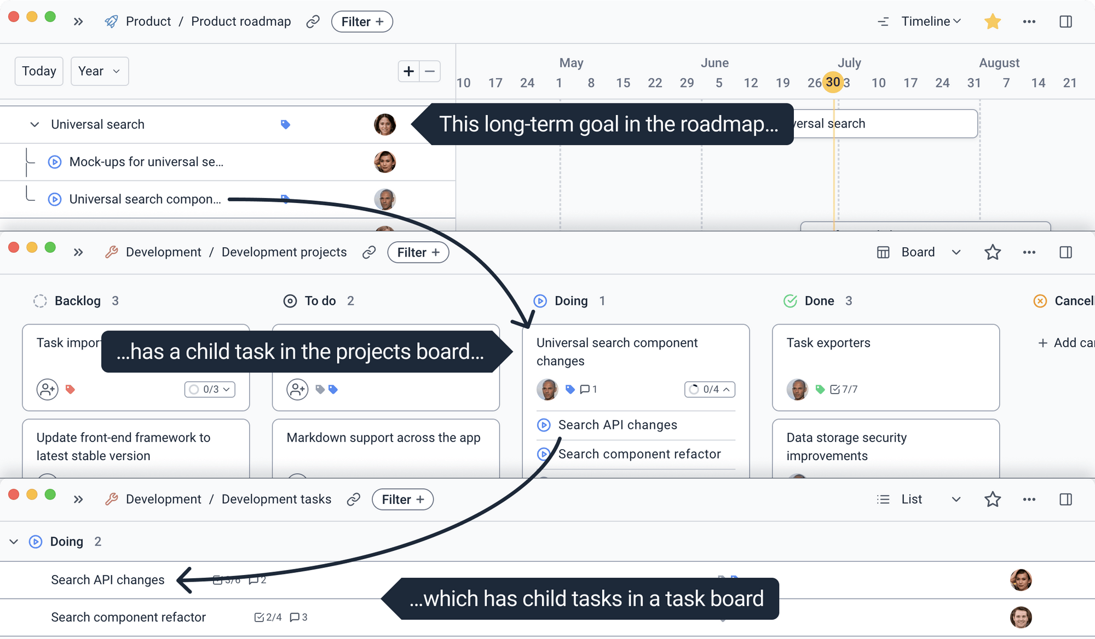This screenshot has width=1095, height=639.
Task: Click the side panel toggle icon in roadmap header
Action: coord(1066,21)
